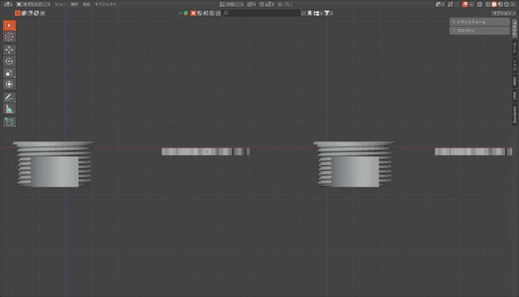Select the flat object with the origin dot
Image resolution: width=519 pixels, height=297 pixels.
[x=206, y=152]
